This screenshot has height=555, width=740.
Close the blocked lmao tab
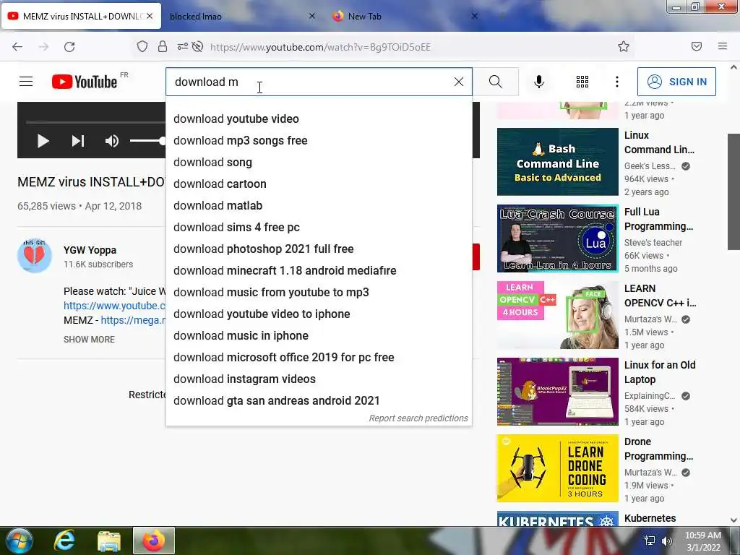[x=312, y=16]
